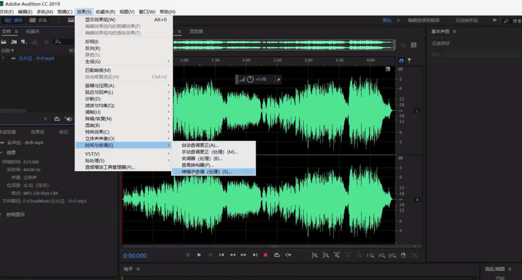Zoom in at the in point
The height and width of the screenshot is (280, 522).
[x=370, y=255]
